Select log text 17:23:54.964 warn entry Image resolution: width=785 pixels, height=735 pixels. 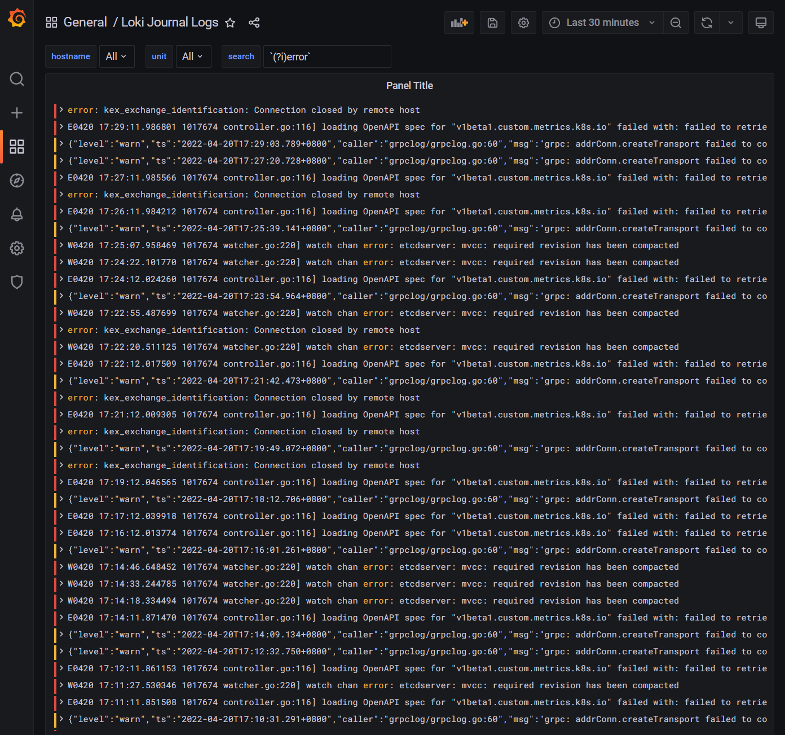click(417, 296)
